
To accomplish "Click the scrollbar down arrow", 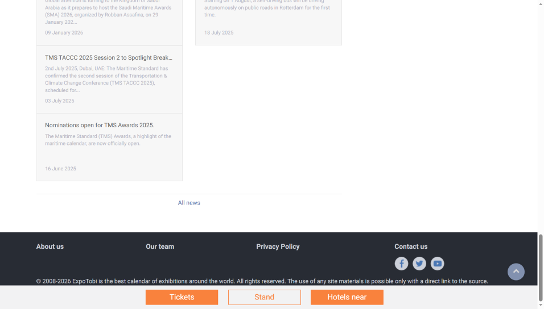I will pos(541,306).
